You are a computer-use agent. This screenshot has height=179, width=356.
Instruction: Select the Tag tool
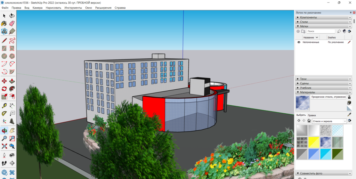(12, 31)
